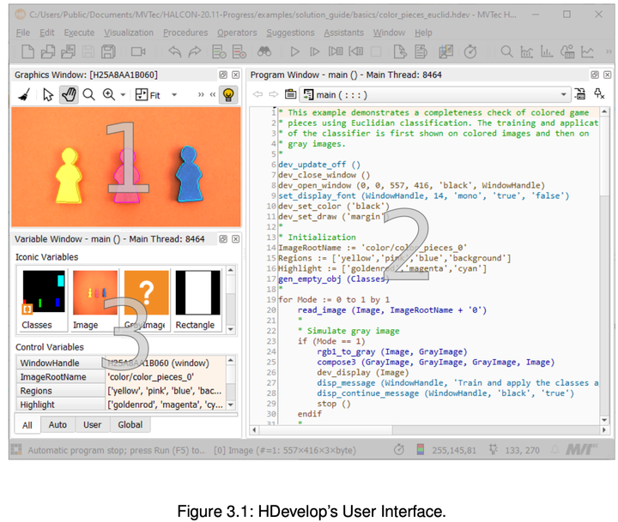Click the Undo arrow in main toolbar

(175, 53)
